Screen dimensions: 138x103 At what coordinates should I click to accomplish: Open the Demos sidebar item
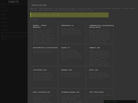pyautogui.click(x=3, y=14)
